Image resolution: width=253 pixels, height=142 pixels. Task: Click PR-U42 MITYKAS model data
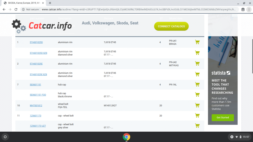[174, 64]
